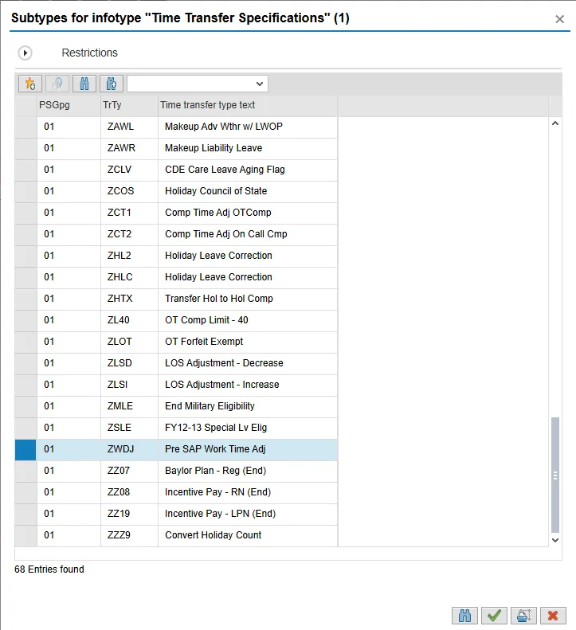This screenshot has width=576, height=630.
Task: Choose the OT Forfeit Exempt entry
Action: point(204,342)
